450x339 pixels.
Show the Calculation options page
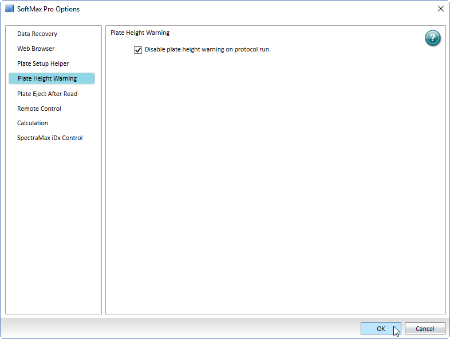33,123
